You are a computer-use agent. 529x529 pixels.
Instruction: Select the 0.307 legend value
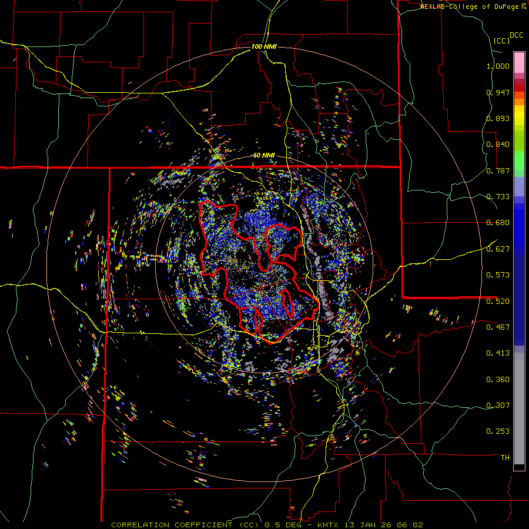(x=498, y=405)
